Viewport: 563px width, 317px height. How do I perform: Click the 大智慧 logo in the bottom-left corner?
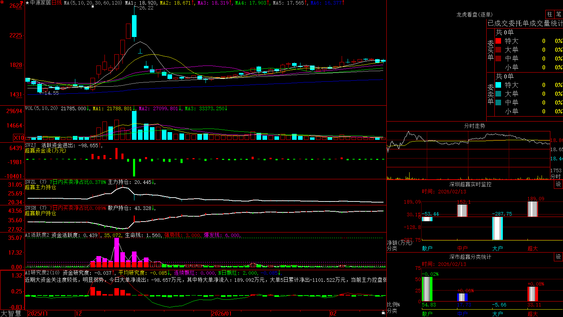(11, 313)
